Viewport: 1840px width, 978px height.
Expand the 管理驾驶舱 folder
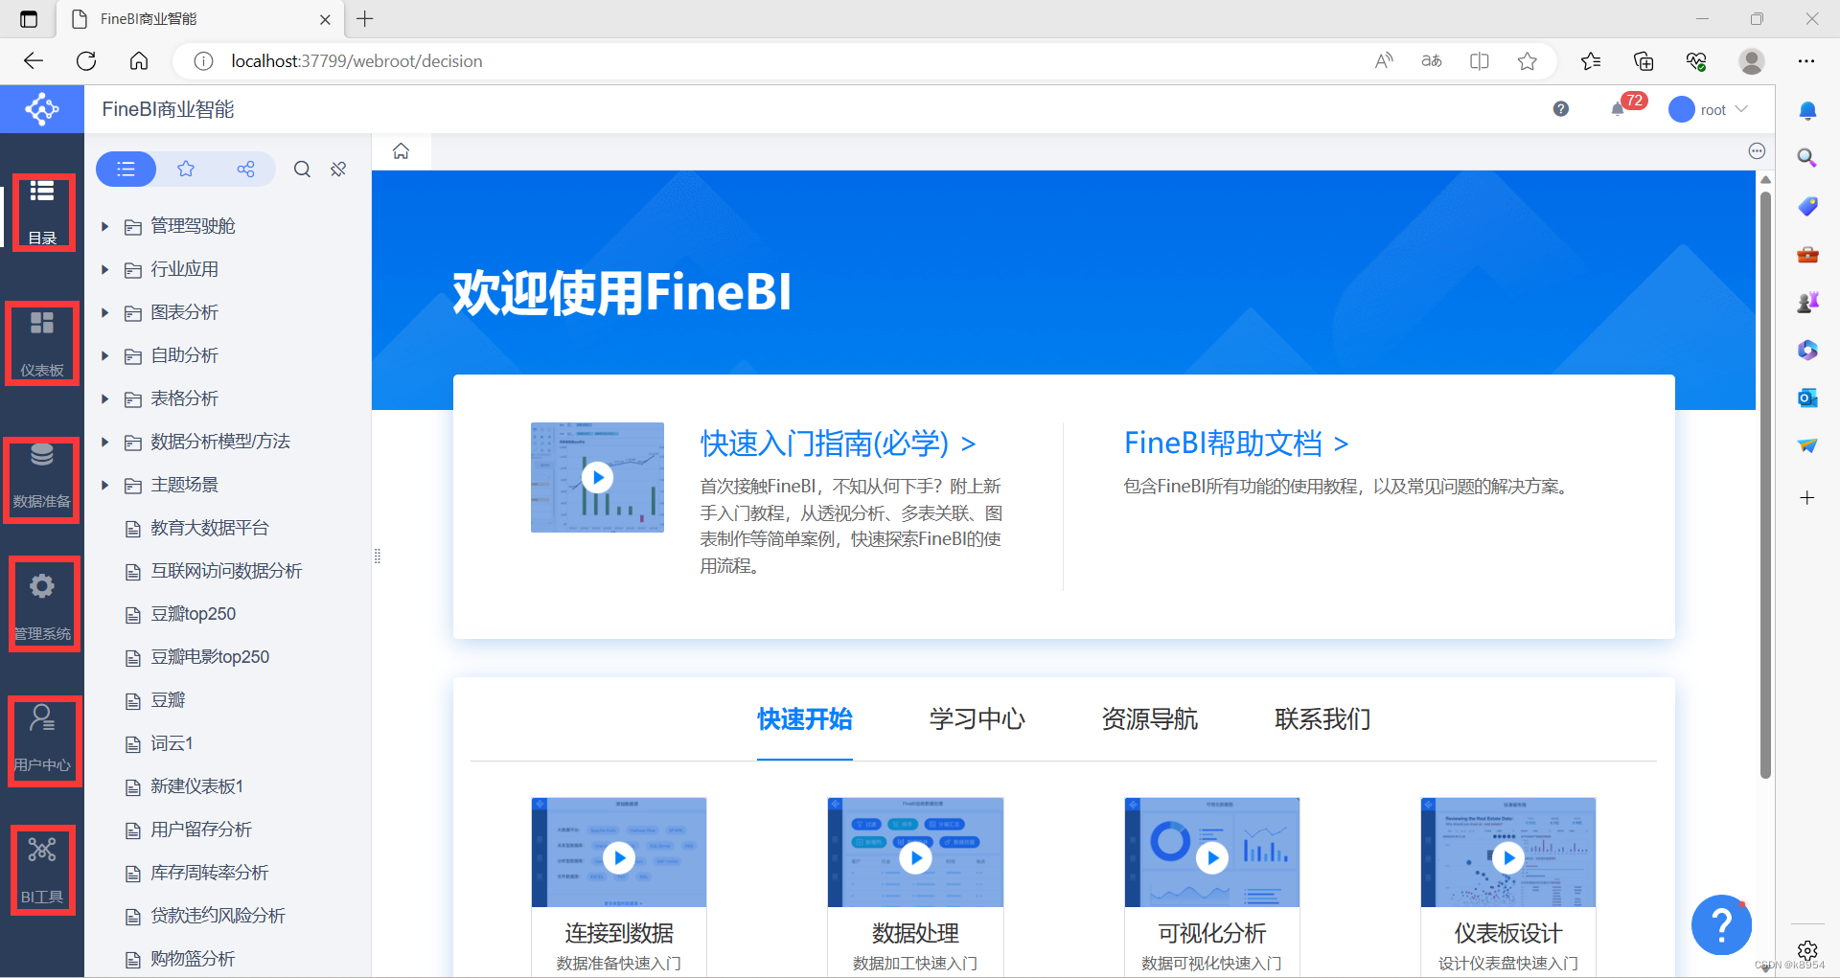point(104,226)
